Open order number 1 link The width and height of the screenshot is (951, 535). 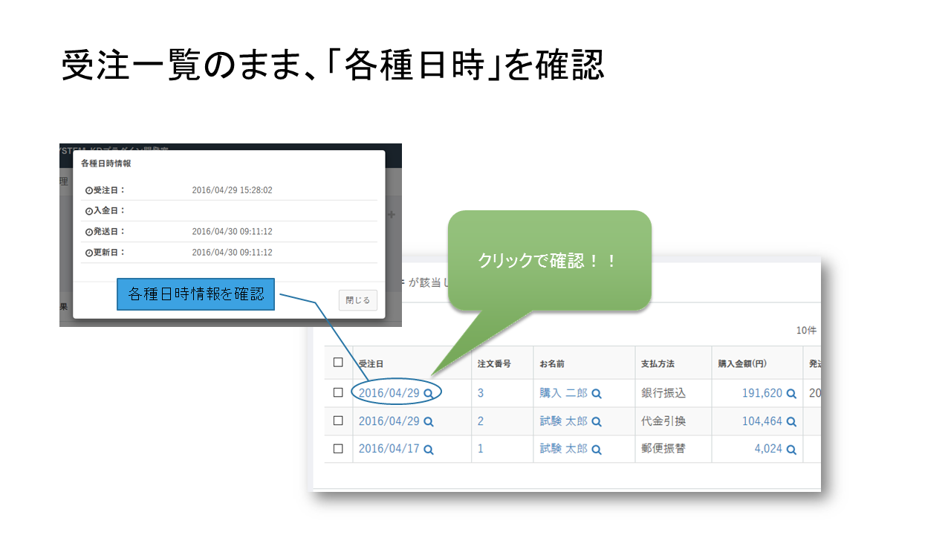coord(481,449)
